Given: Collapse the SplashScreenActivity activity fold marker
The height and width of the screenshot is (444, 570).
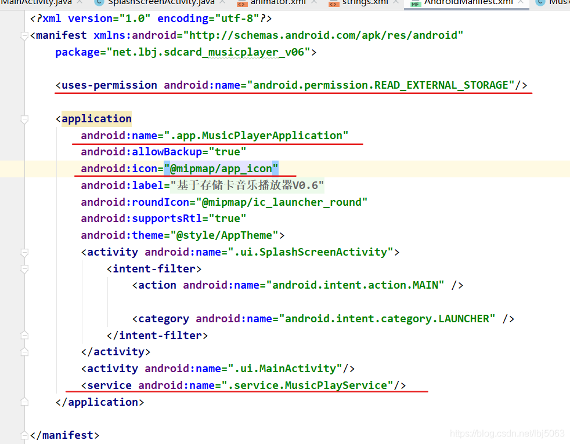Looking at the screenshot, I should (x=24, y=253).
